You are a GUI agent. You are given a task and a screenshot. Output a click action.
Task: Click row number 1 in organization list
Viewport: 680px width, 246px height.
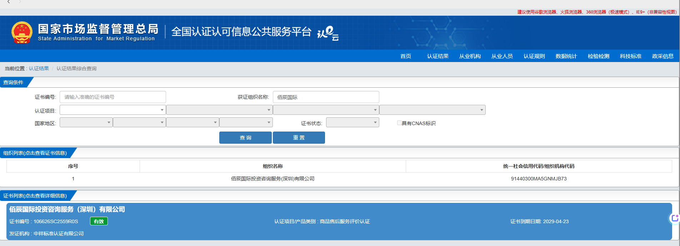[x=73, y=179]
